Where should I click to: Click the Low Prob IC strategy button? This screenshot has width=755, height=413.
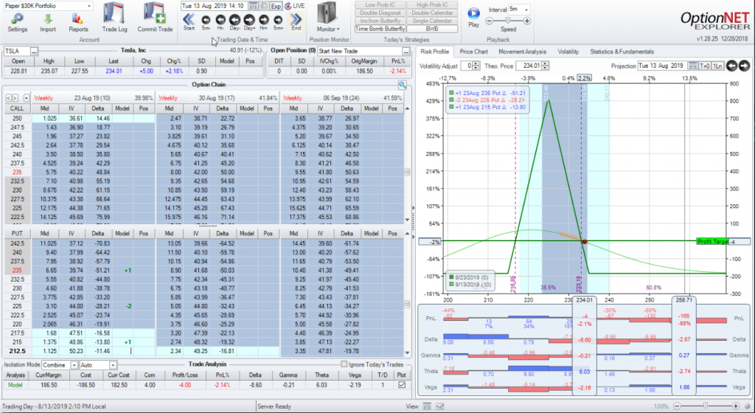[380, 5]
